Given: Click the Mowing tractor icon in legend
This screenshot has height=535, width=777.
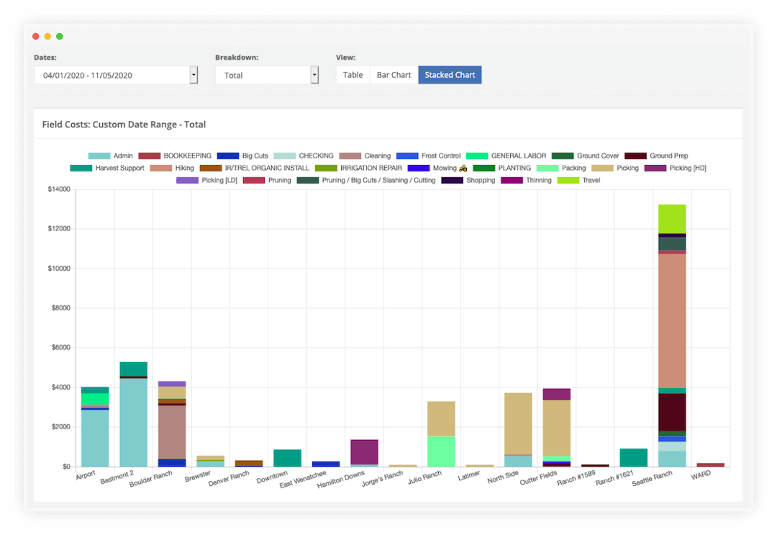Looking at the screenshot, I should pos(463,168).
